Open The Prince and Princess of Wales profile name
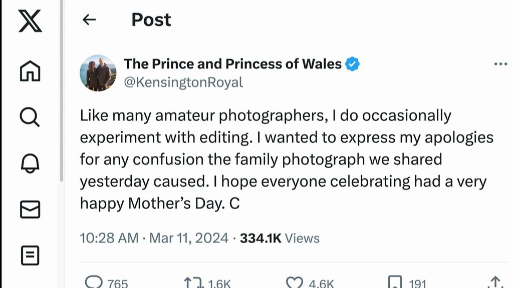 pos(233,64)
